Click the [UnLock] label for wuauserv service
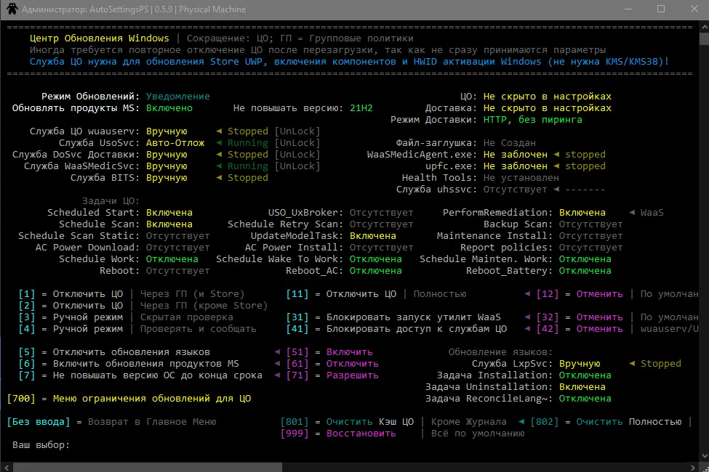The width and height of the screenshot is (709, 472). [297, 131]
